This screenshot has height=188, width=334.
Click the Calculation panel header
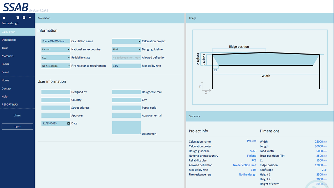click(x=110, y=18)
